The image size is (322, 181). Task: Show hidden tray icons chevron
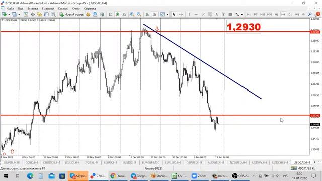[254, 176]
